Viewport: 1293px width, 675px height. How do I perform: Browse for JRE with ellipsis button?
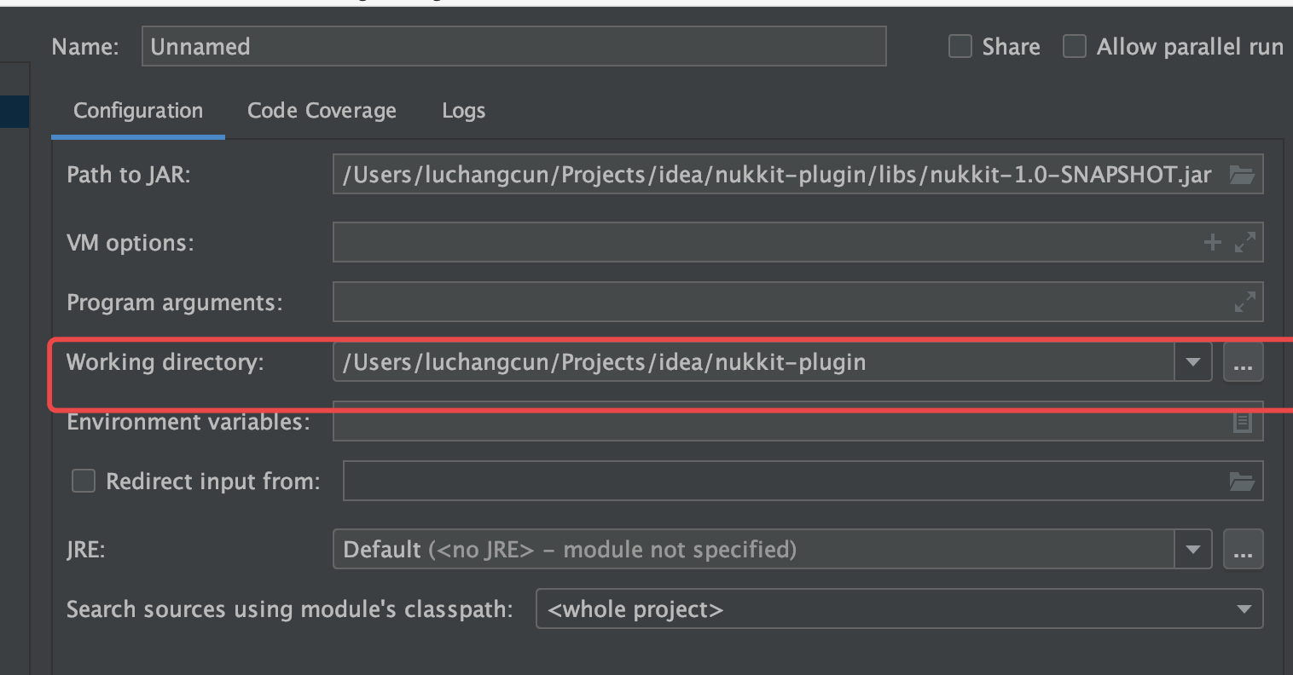click(1243, 551)
